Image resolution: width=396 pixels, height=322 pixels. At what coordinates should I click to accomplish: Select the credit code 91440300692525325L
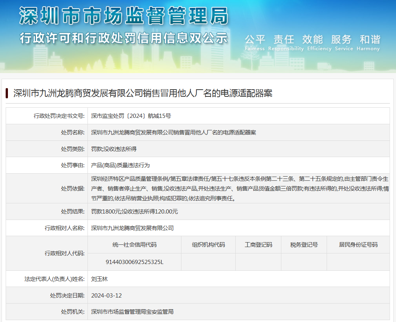(x=134, y=262)
